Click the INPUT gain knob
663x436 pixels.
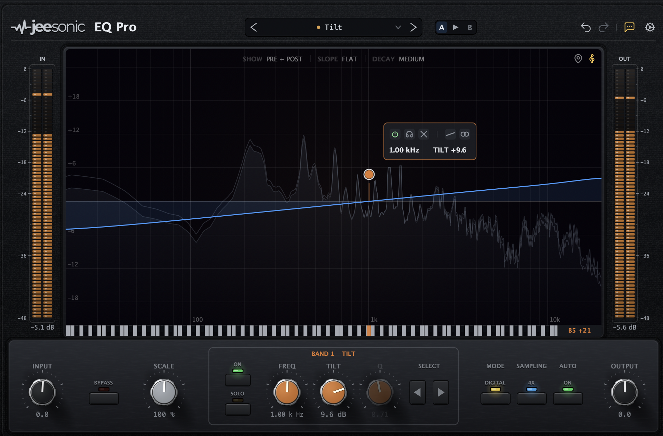[42, 392]
